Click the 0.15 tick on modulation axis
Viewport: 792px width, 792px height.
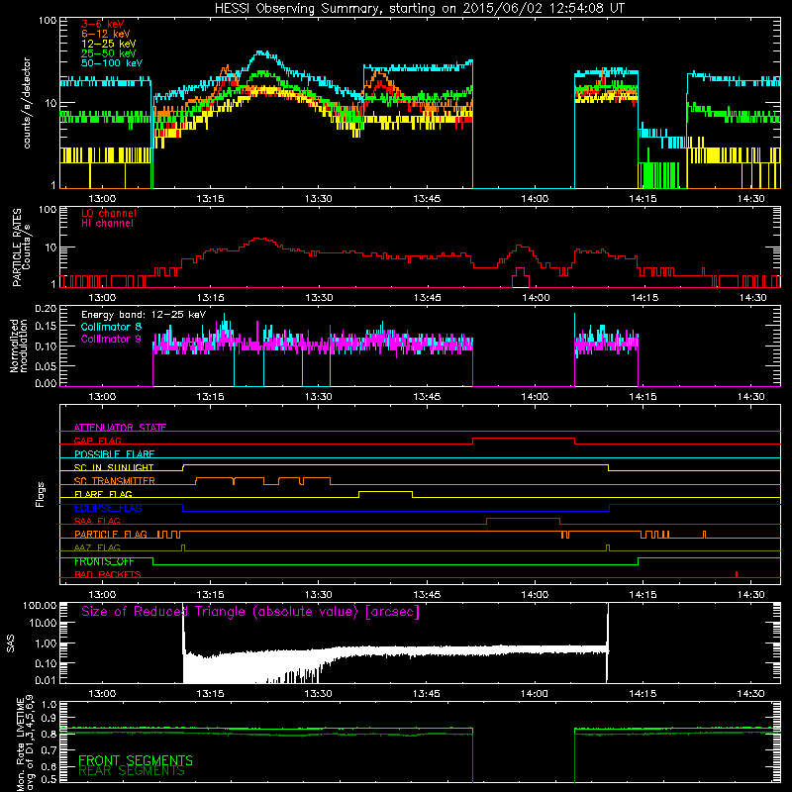pos(47,327)
